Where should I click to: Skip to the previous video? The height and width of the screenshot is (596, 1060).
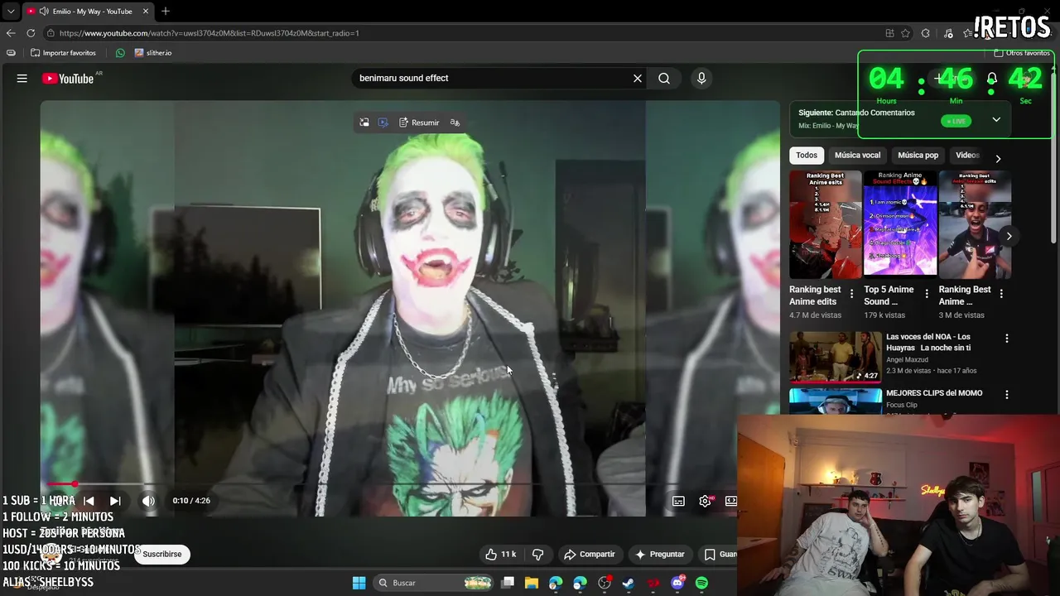(x=89, y=501)
